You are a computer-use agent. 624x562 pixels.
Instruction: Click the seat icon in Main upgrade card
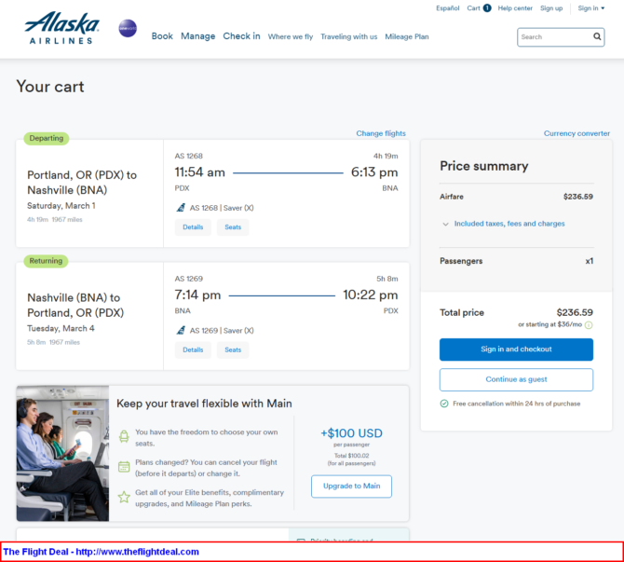tap(124, 436)
